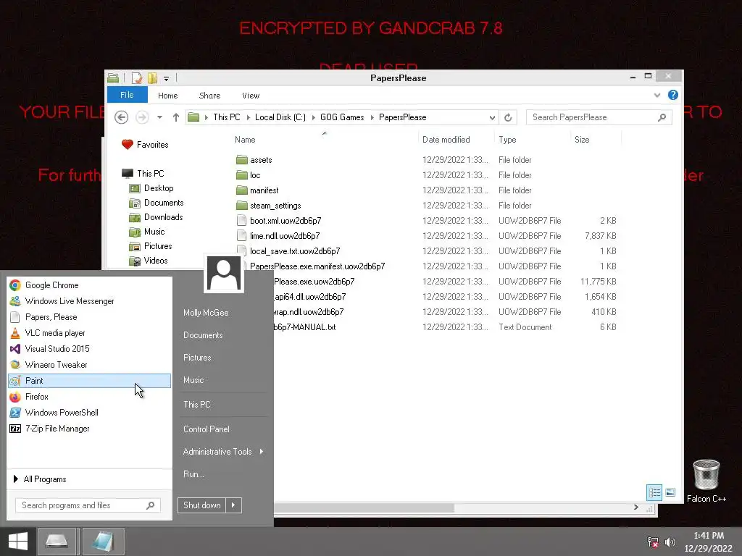Refresh the PapersPlease folder view
The image size is (742, 556).
point(508,117)
